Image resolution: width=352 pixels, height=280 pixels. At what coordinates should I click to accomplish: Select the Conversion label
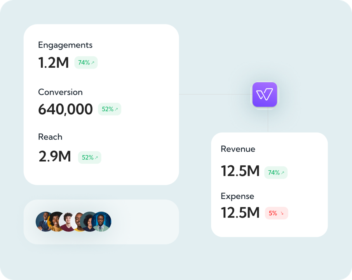[60, 92]
